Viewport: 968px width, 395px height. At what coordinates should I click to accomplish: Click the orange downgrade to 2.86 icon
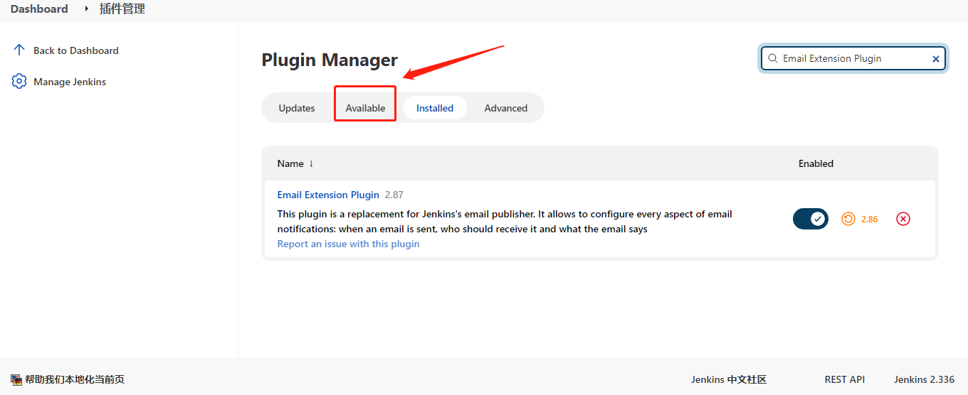pyautogui.click(x=848, y=219)
